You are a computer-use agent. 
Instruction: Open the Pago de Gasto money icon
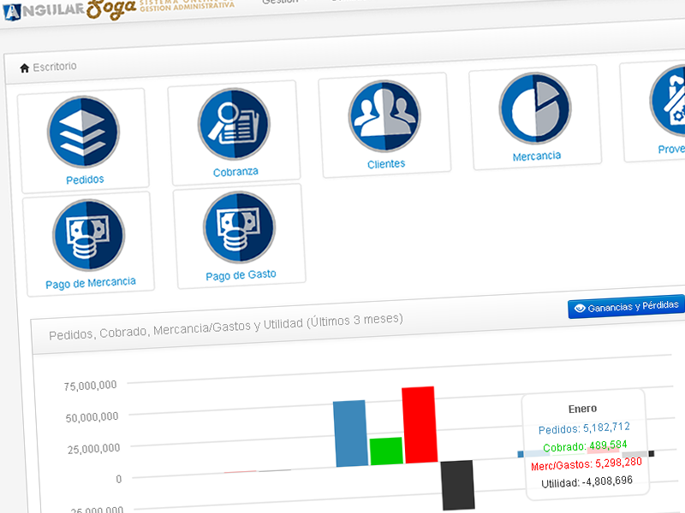(239, 227)
